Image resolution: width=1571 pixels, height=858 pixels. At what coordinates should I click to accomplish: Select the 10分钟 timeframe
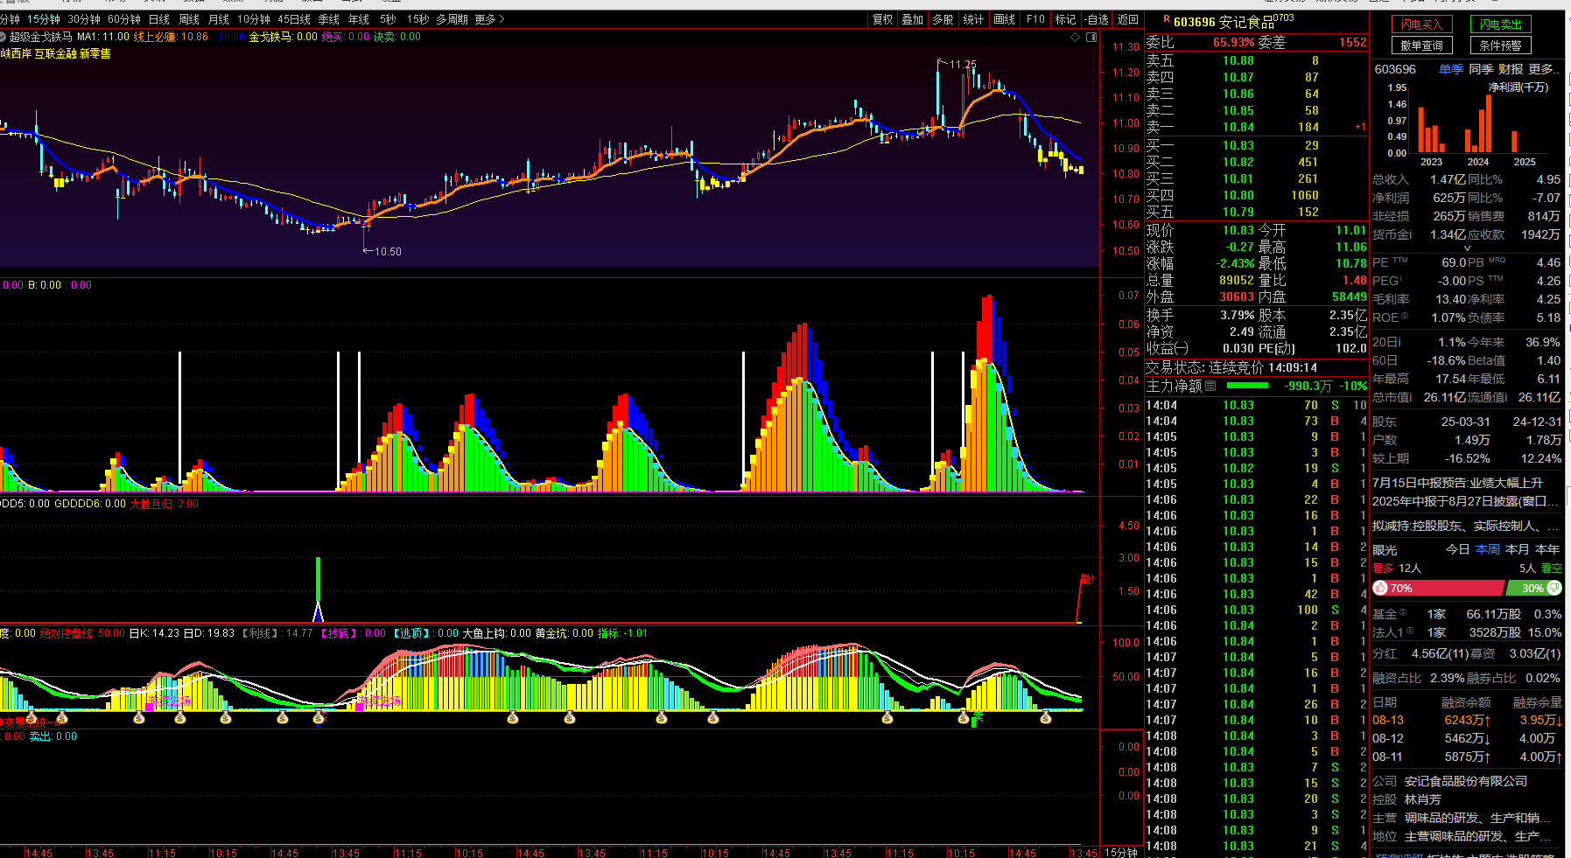[x=254, y=19]
